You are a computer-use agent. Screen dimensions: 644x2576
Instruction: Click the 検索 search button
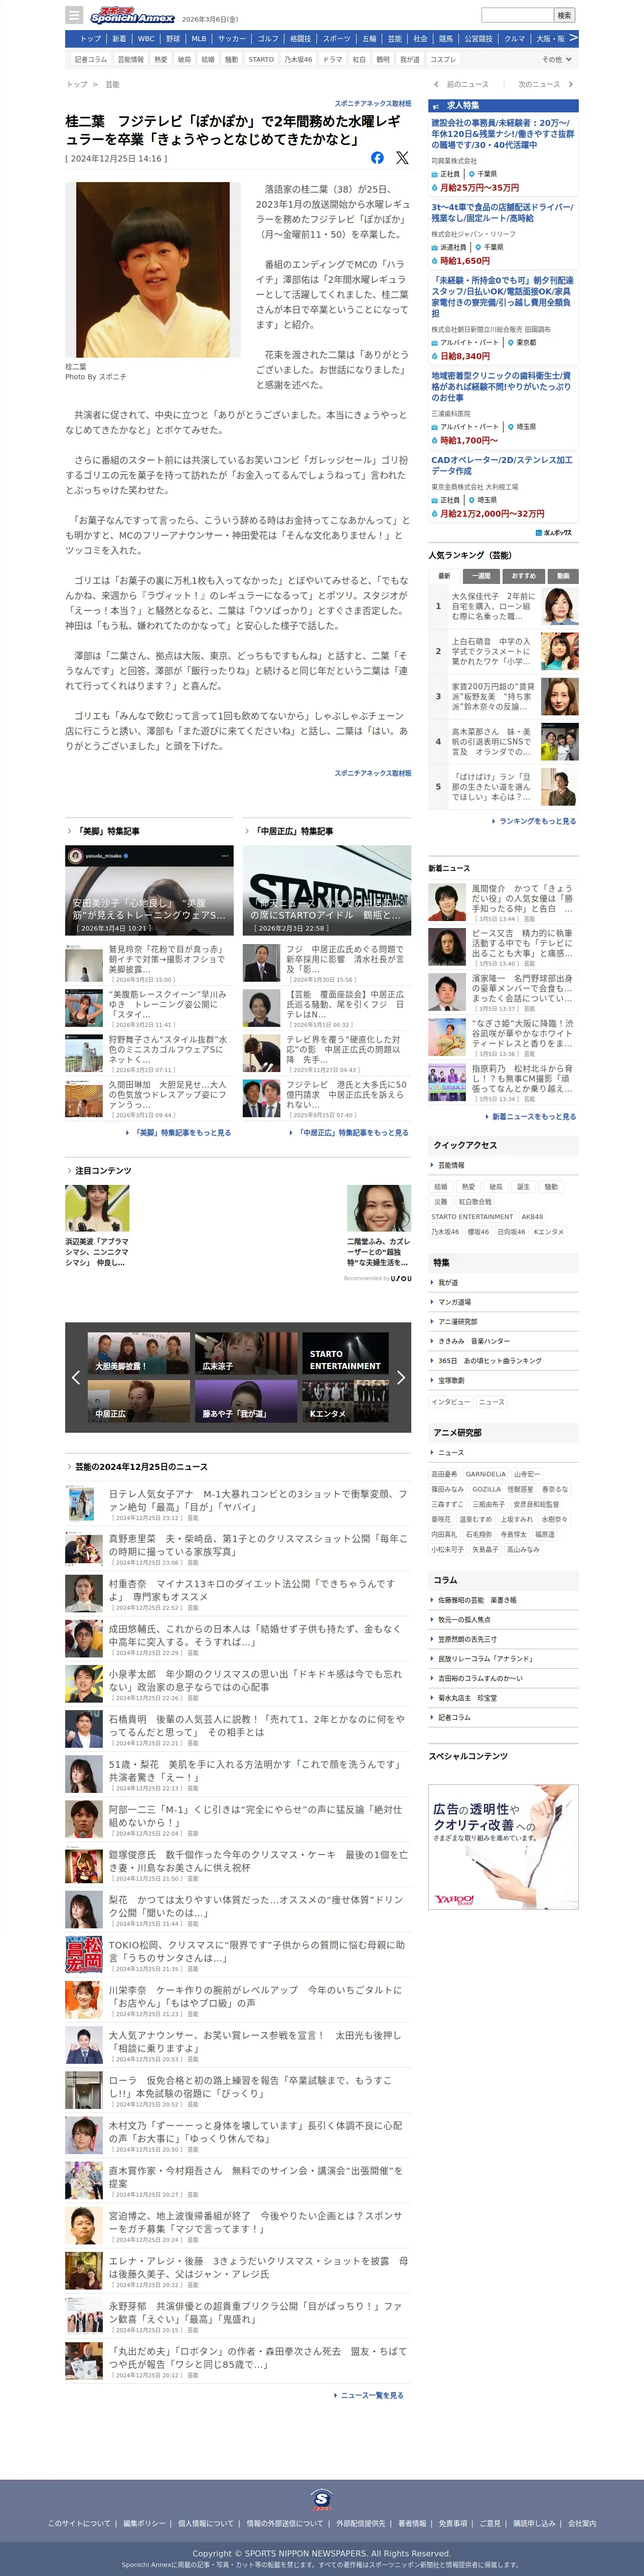[x=565, y=15]
